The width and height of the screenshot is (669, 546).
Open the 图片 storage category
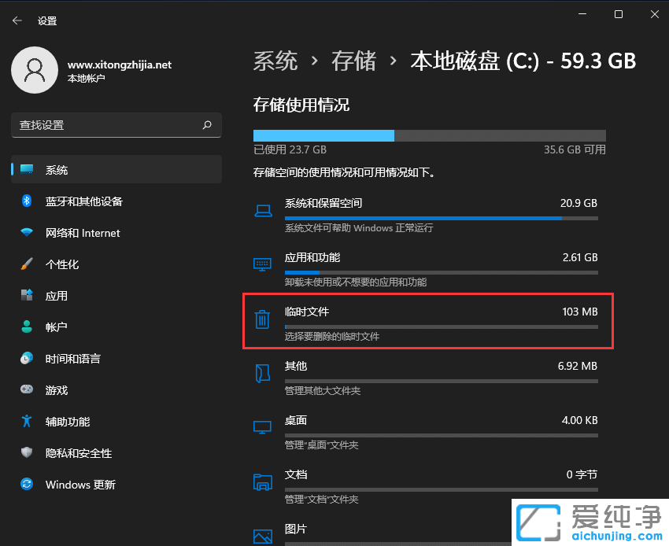(x=295, y=529)
